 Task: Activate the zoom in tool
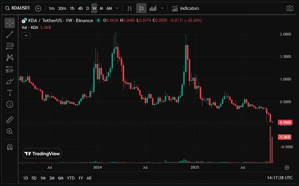click(10, 131)
